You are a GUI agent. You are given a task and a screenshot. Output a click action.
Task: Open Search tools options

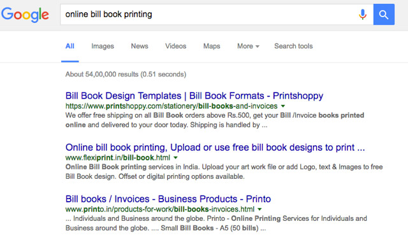[x=293, y=46]
